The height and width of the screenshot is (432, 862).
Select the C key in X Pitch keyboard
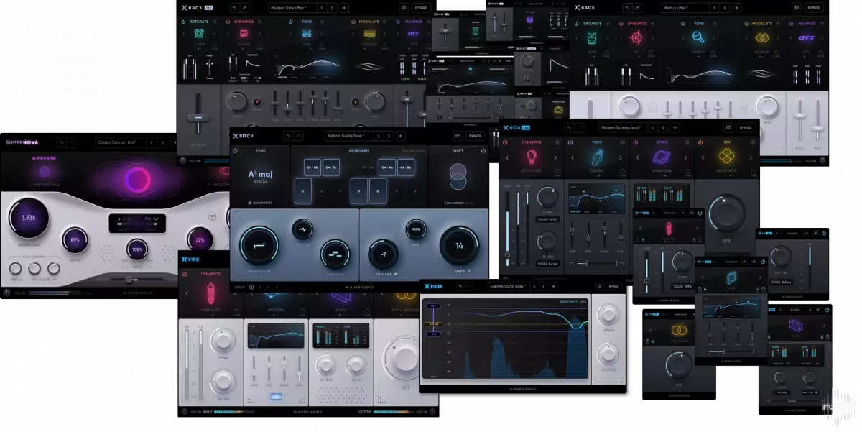[x=303, y=191]
